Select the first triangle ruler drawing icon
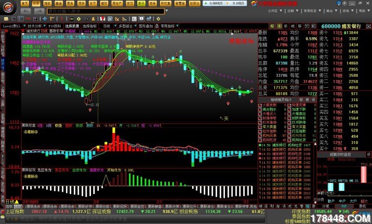This screenshot has height=224, width=372. point(117,19)
